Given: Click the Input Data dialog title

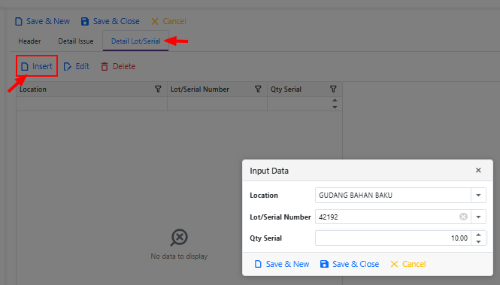Looking at the screenshot, I should (269, 171).
